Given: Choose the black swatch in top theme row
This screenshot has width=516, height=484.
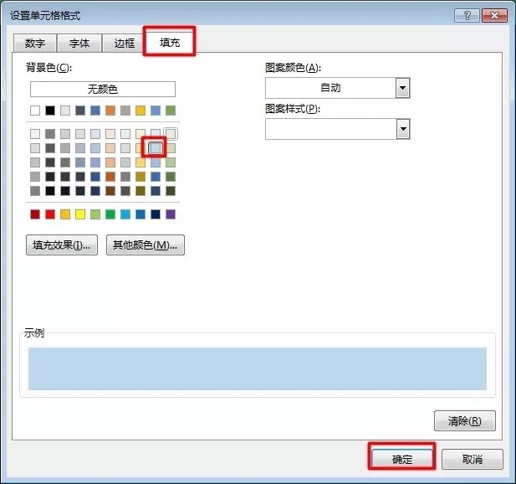Looking at the screenshot, I should (50, 111).
